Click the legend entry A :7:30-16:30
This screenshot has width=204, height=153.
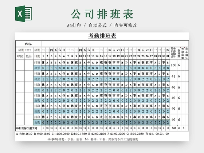point(24,134)
